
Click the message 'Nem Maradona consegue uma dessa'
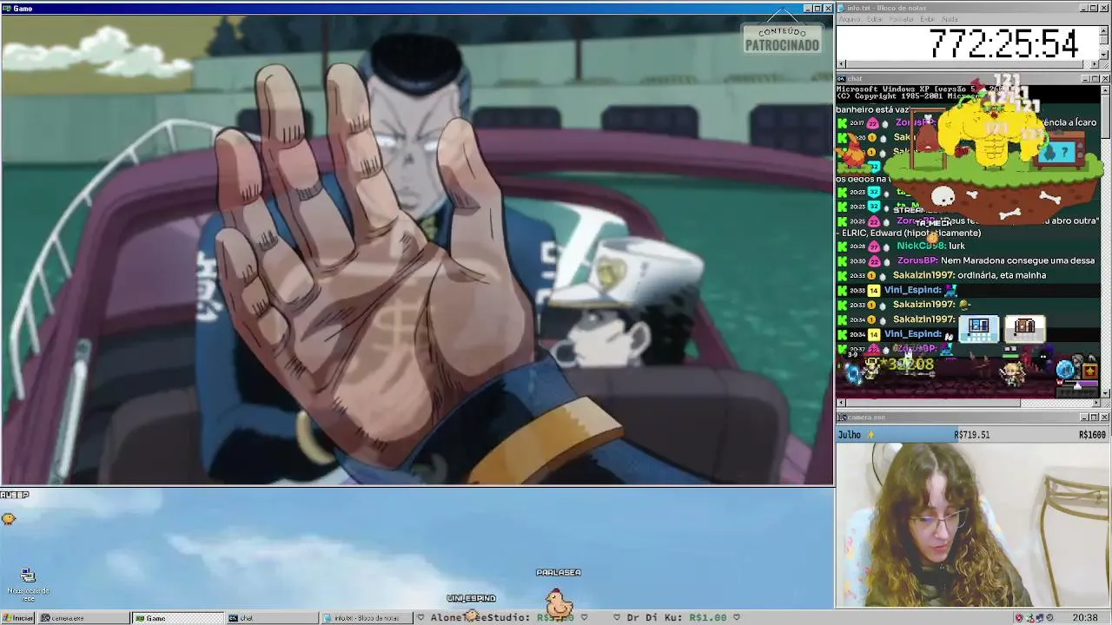point(1018,260)
